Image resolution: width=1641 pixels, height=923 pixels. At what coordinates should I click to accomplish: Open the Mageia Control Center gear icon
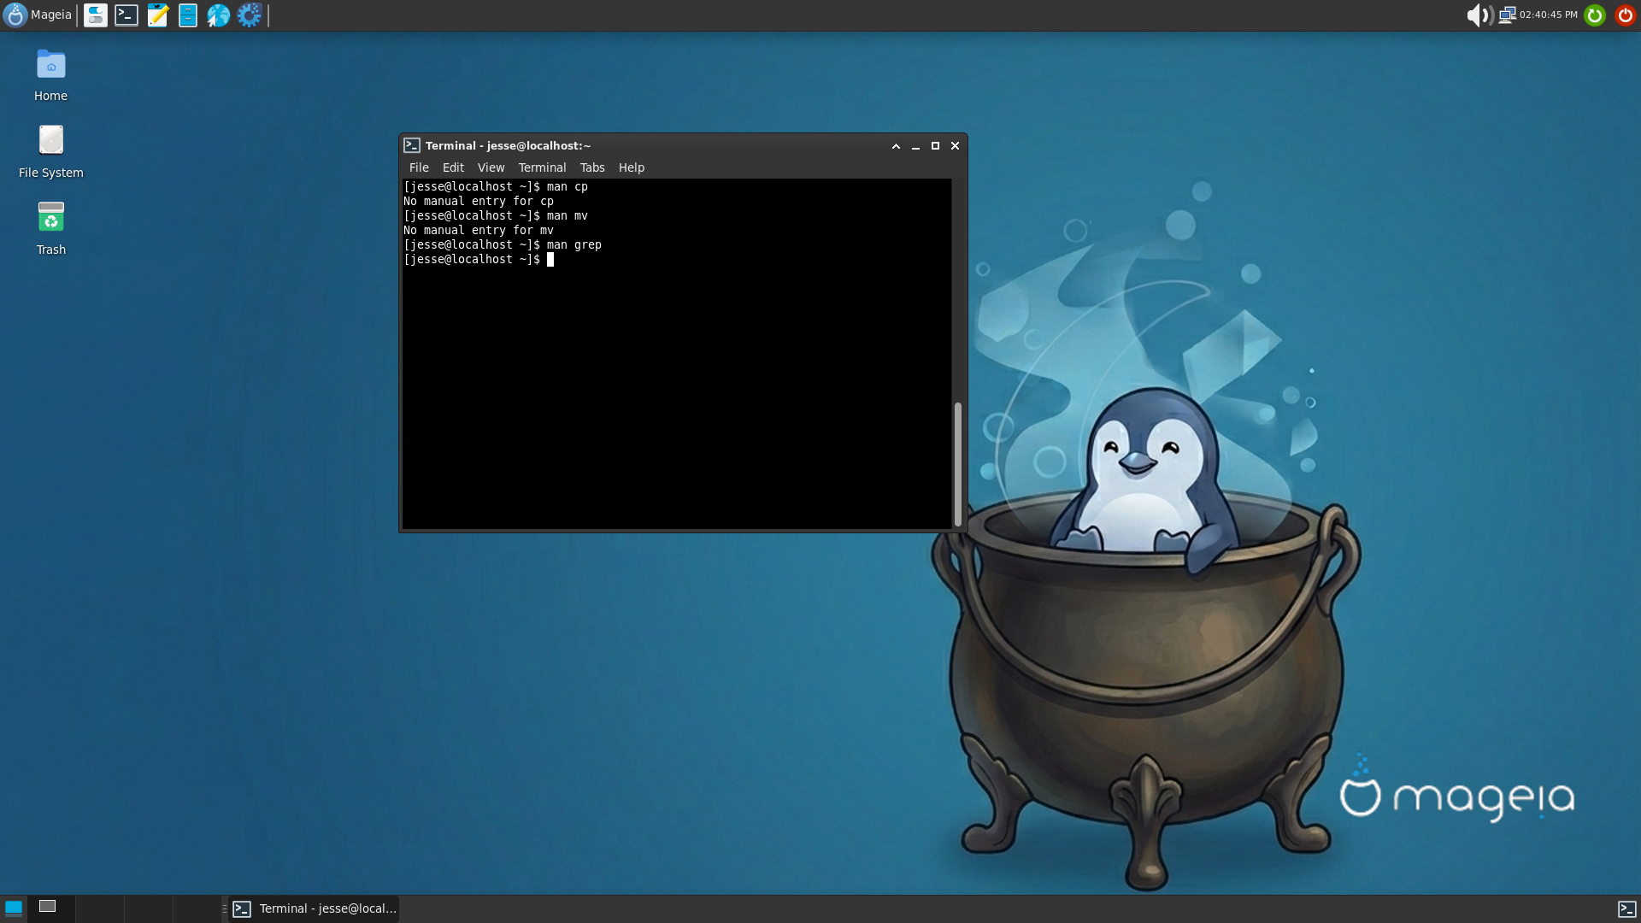pos(250,15)
